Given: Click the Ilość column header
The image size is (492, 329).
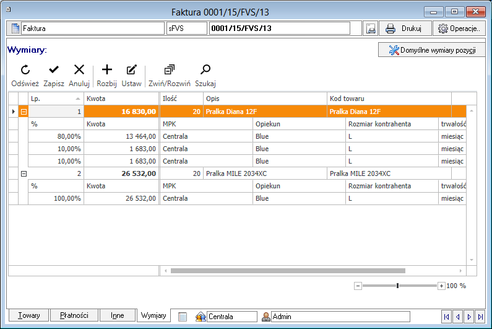Looking at the screenshot, I should click(x=181, y=99).
